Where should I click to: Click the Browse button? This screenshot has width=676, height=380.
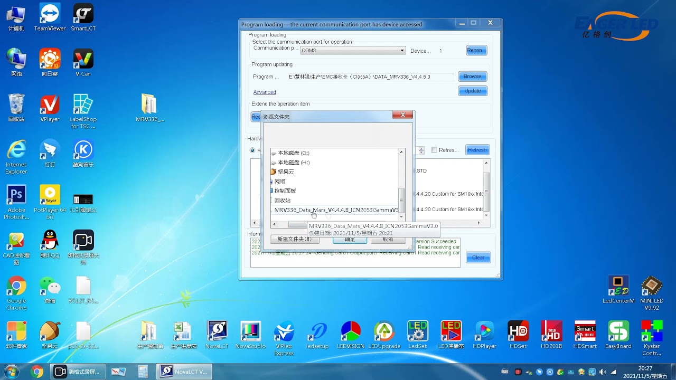[x=472, y=77]
